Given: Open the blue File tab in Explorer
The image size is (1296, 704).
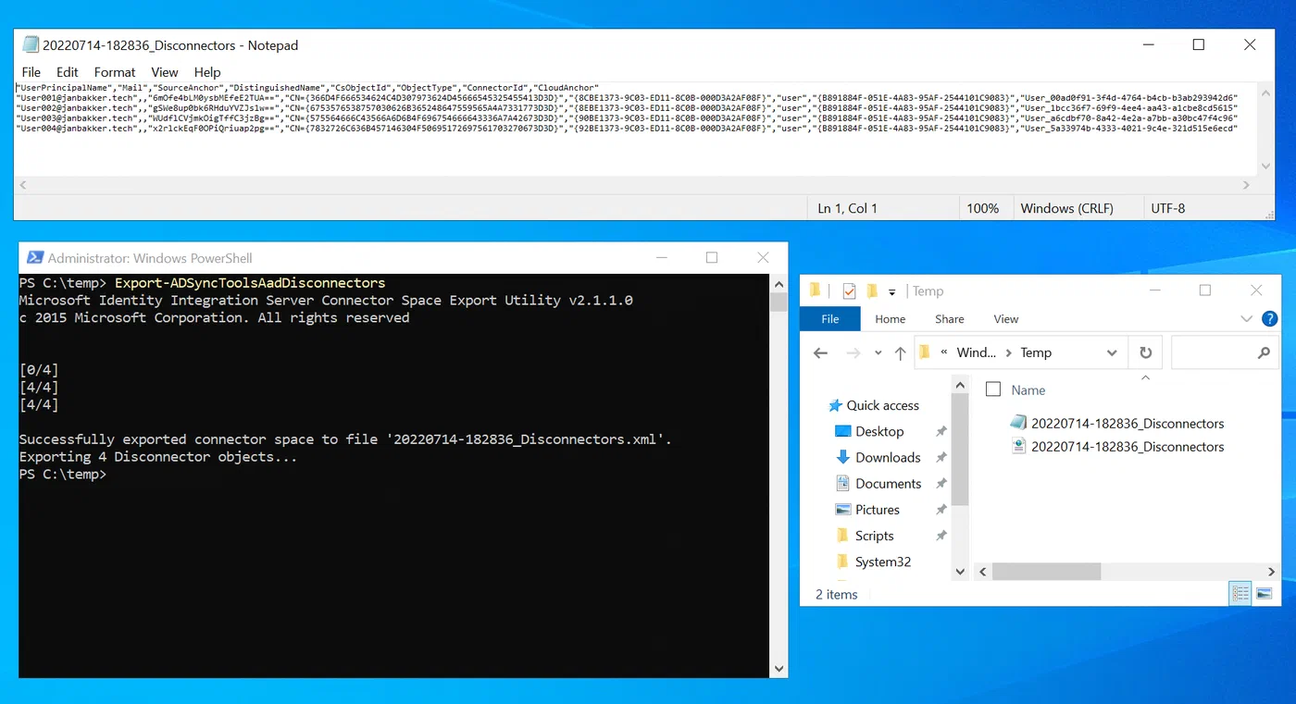Looking at the screenshot, I should pyautogui.click(x=830, y=319).
